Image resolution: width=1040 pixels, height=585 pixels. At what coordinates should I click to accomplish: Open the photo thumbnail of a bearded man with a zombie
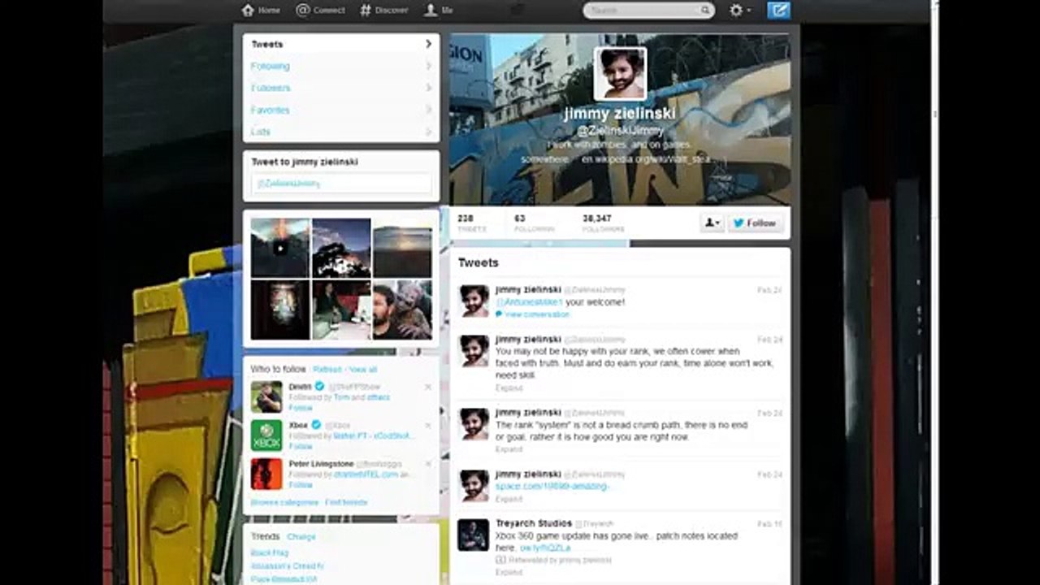(x=402, y=310)
